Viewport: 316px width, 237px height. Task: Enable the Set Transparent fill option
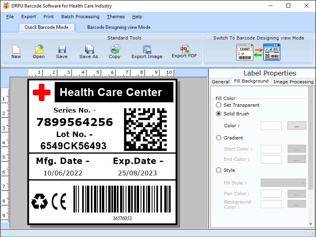pos(218,105)
